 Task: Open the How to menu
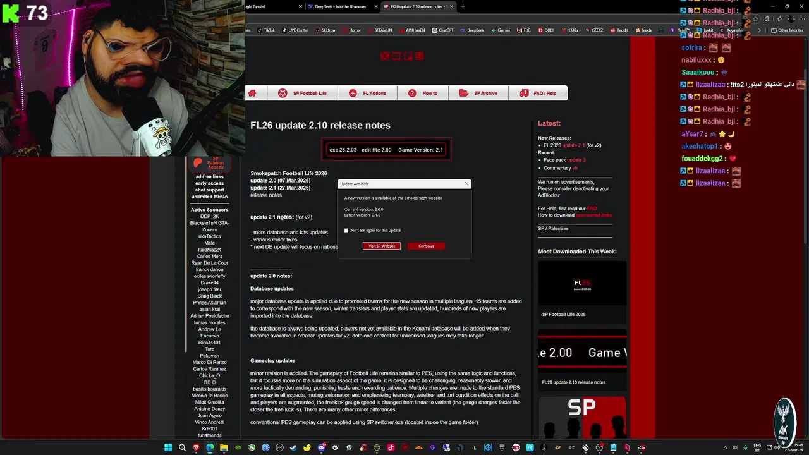[423, 93]
